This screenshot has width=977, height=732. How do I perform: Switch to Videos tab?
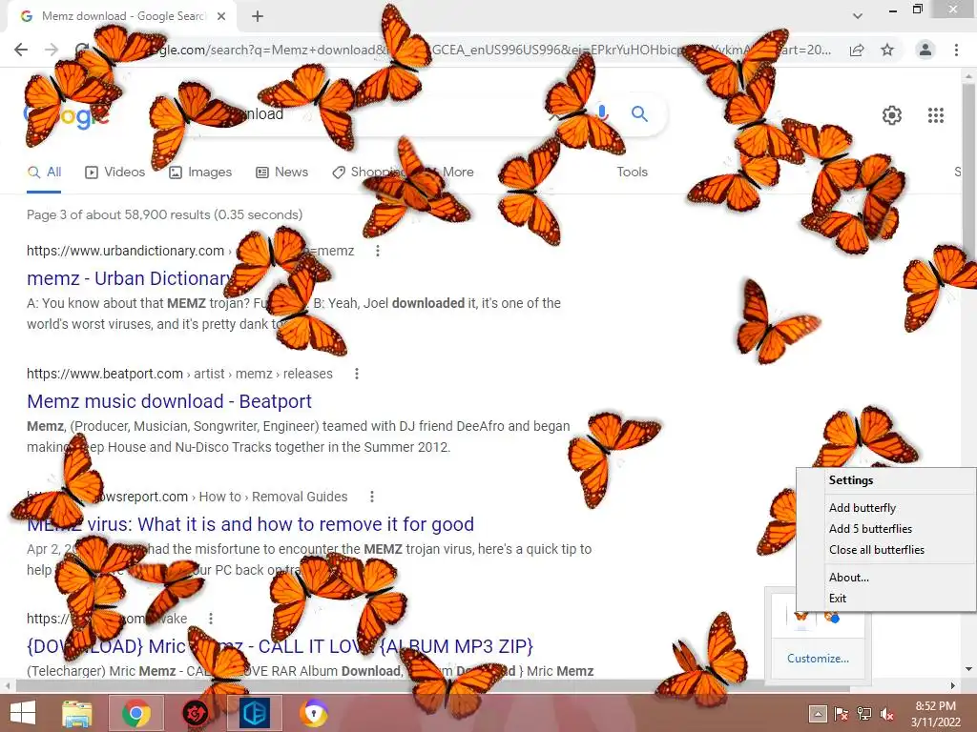click(x=115, y=173)
